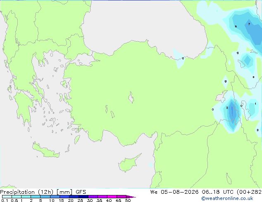
Task: Click the 0.5–1 mm legend color swatch
Action: pos(17,197)
